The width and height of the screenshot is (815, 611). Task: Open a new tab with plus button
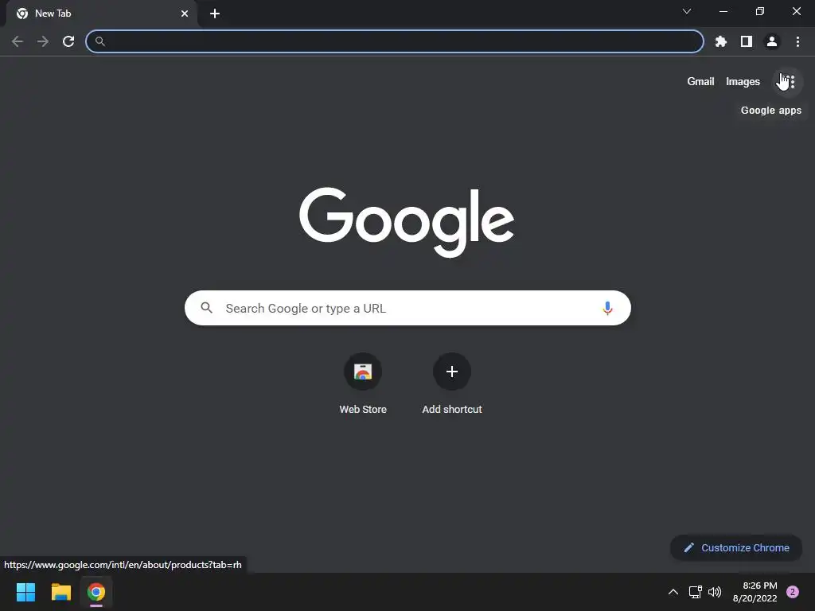tap(215, 14)
